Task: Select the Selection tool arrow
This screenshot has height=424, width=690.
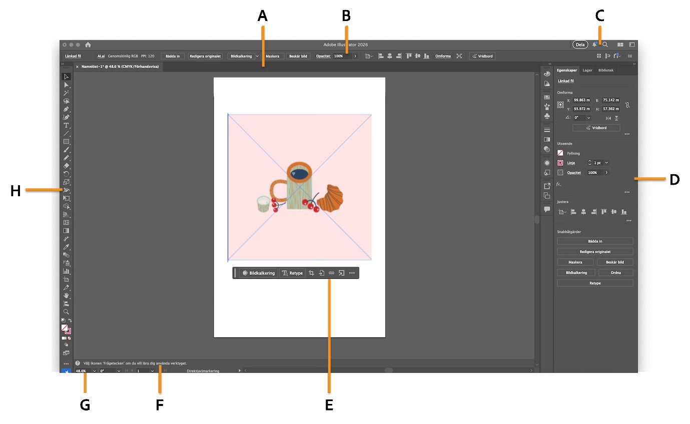Action: 66,77
